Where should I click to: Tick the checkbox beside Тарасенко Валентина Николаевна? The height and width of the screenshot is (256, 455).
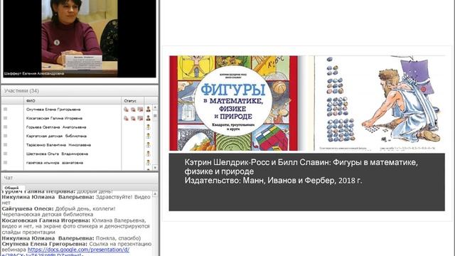[x=5, y=144]
